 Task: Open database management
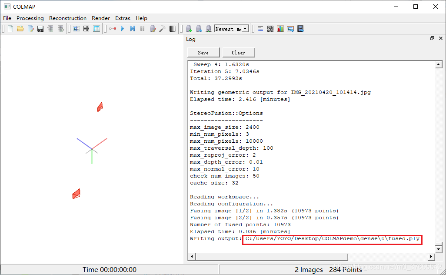coord(96,28)
